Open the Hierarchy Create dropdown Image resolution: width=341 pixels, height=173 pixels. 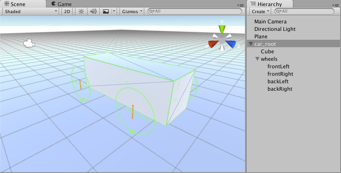coord(260,12)
